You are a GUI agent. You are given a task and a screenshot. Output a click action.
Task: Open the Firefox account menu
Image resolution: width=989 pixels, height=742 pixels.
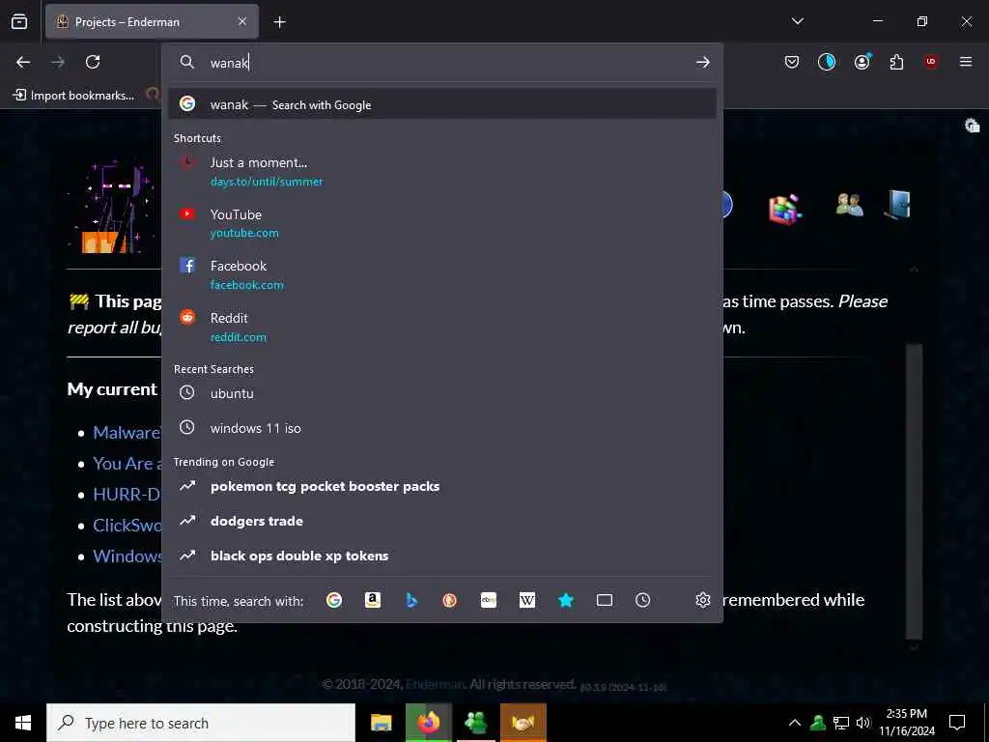click(x=862, y=62)
